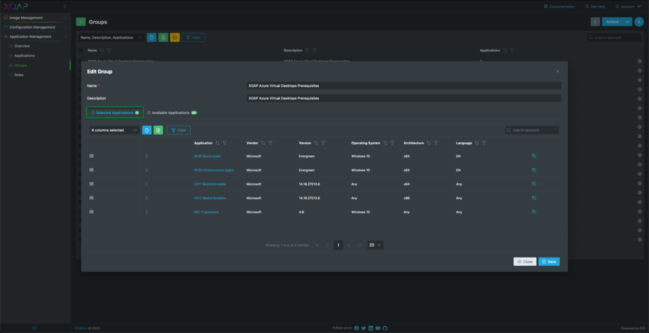Open the WVD BootLoader application link
649x333 pixels.
click(x=207, y=156)
